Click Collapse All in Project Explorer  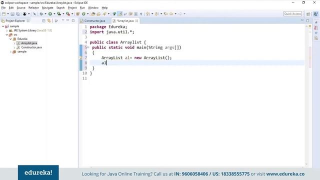click(x=43, y=21)
